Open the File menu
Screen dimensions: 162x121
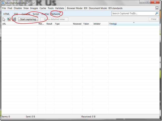pos(4,8)
